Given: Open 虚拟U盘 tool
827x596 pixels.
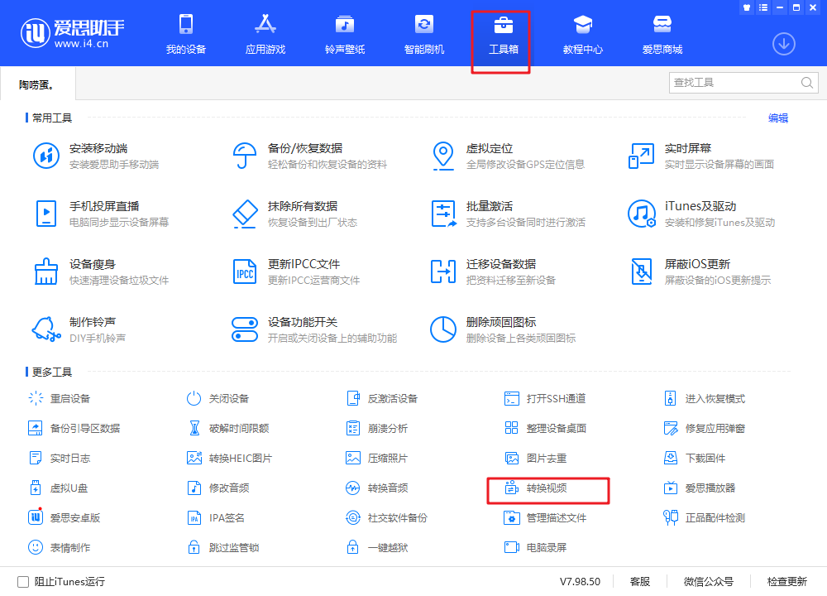Looking at the screenshot, I should coord(58,488).
